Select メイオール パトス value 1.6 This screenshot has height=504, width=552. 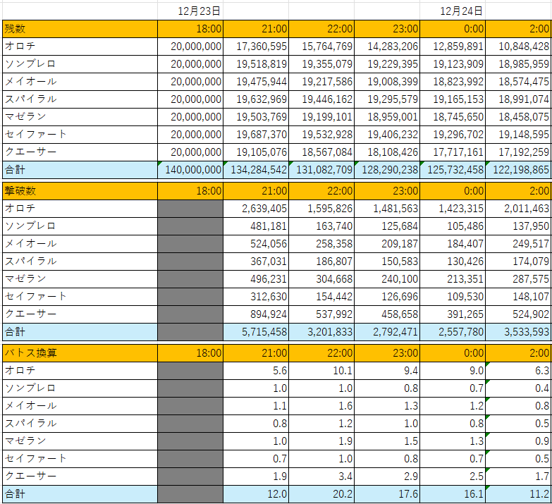(x=321, y=406)
